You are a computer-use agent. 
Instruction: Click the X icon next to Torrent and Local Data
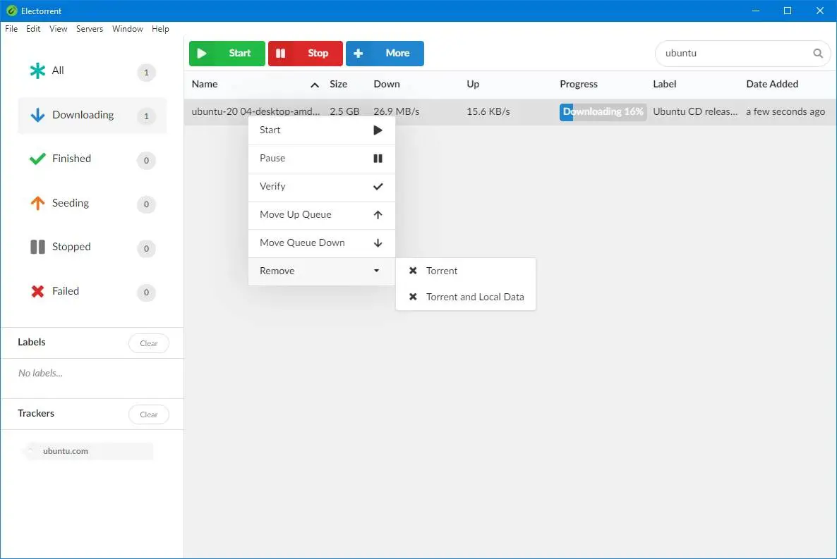coord(413,297)
